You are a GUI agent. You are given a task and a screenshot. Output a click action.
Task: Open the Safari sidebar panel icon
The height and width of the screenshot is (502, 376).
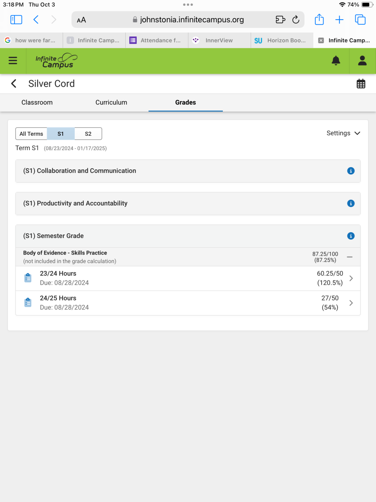[x=16, y=20]
